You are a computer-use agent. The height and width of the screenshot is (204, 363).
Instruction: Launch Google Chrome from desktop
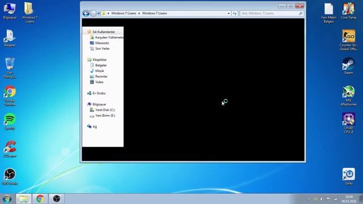coord(10,96)
